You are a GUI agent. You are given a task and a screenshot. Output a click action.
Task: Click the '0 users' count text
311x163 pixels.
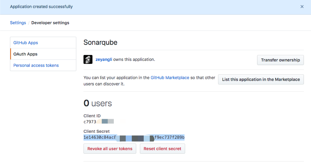point(97,103)
